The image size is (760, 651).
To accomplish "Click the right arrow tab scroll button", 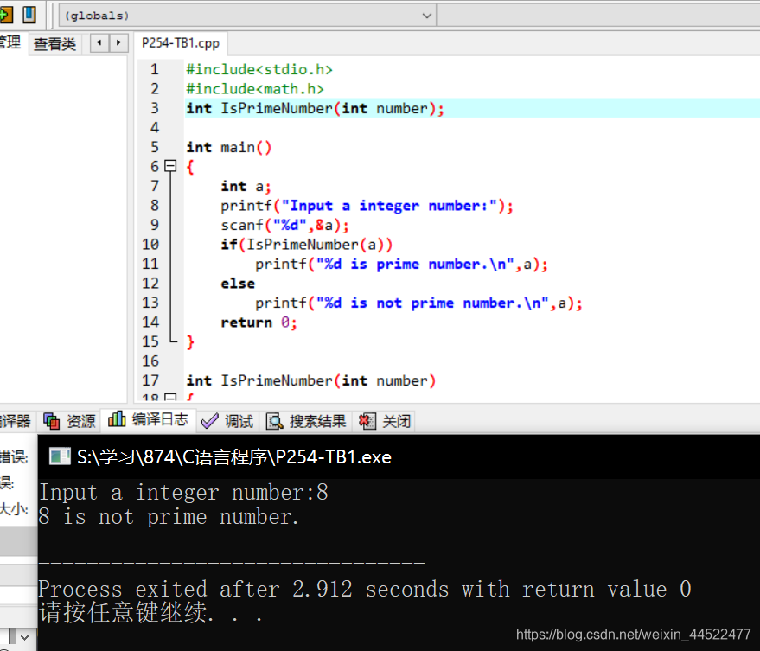I will coord(118,43).
